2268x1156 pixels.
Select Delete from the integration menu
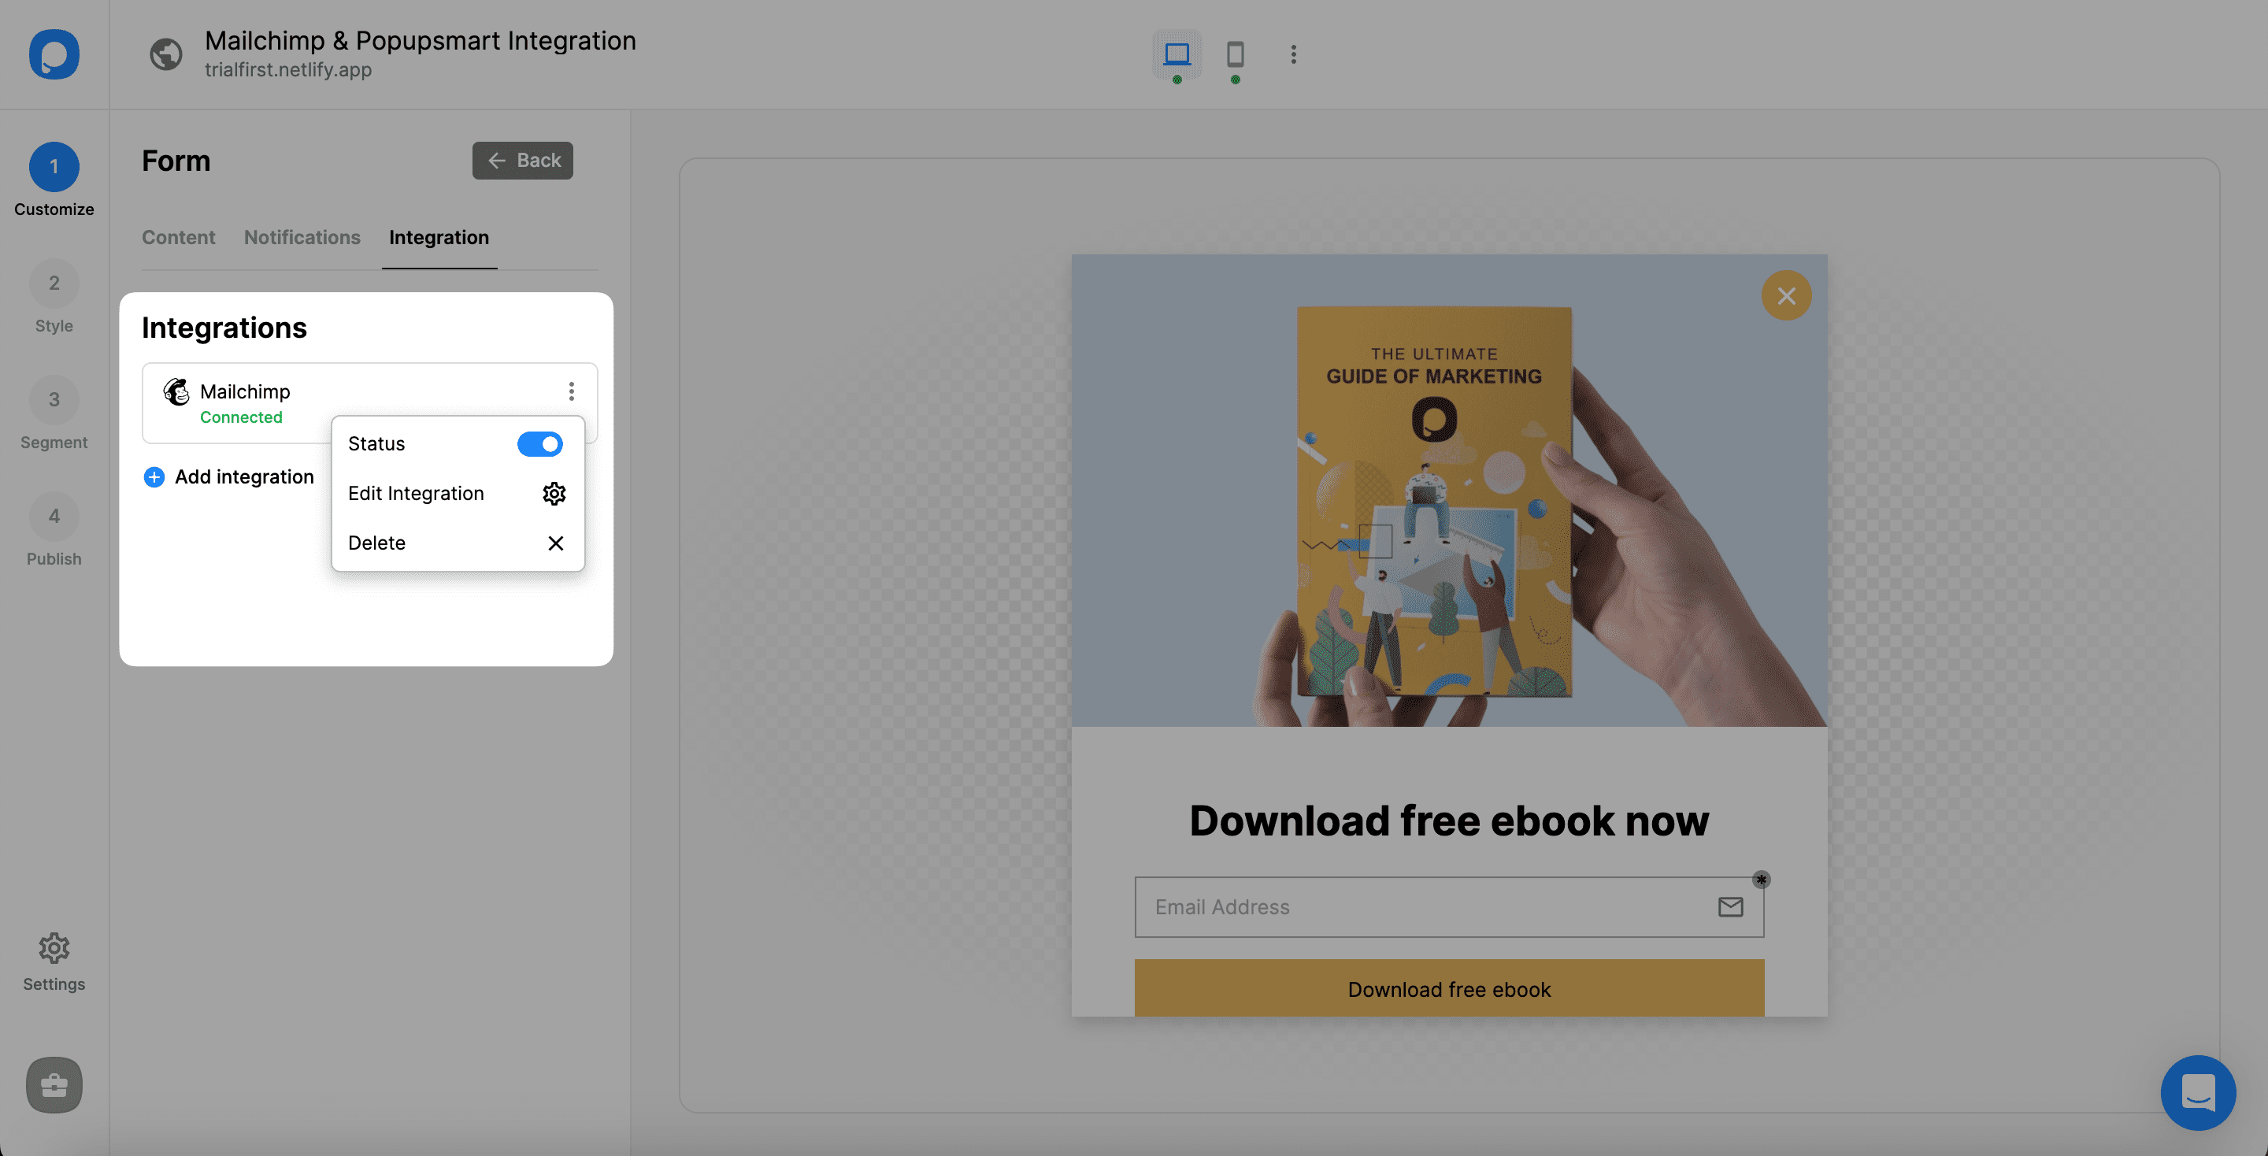(x=377, y=543)
